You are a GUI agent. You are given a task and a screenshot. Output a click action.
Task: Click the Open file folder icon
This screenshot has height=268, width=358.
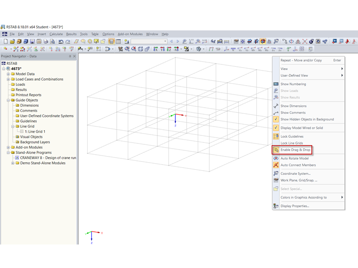pyautogui.click(x=12, y=41)
